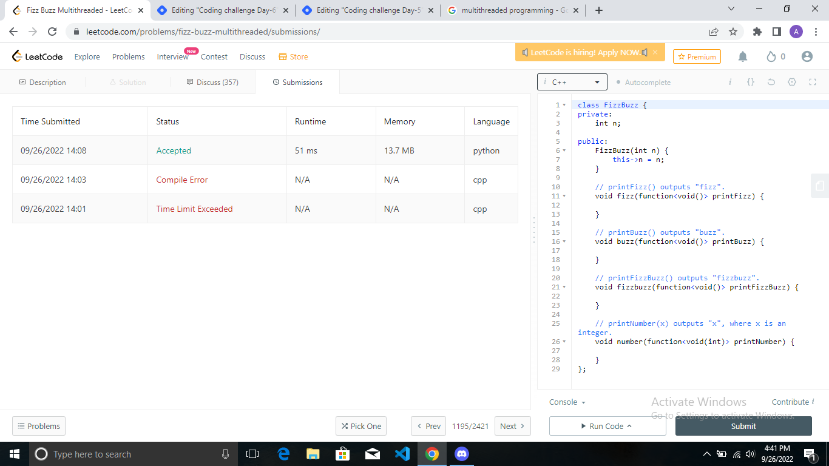Open Chrome tab search dropdown arrow
Screen dimensions: 829x466
[731, 9]
